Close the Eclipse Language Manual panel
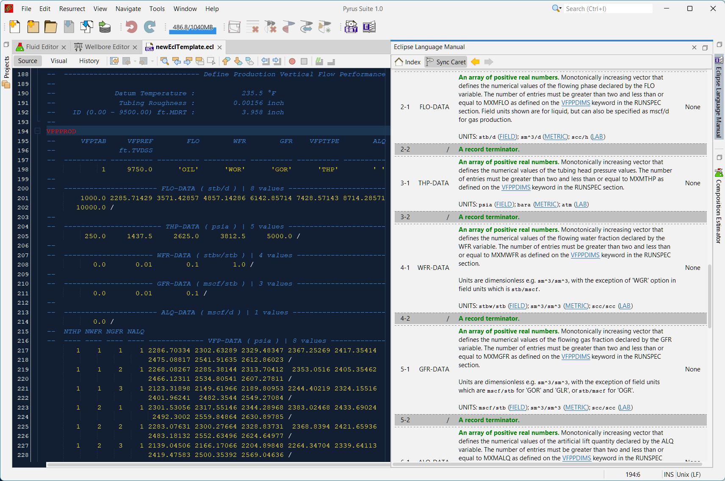 pyautogui.click(x=694, y=47)
